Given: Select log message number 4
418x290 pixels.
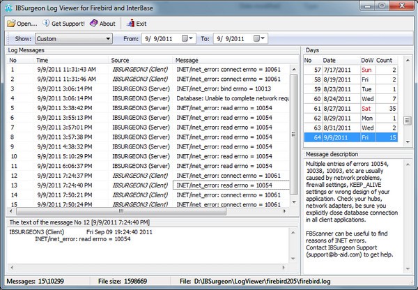Looking at the screenshot, I should coord(139,100).
